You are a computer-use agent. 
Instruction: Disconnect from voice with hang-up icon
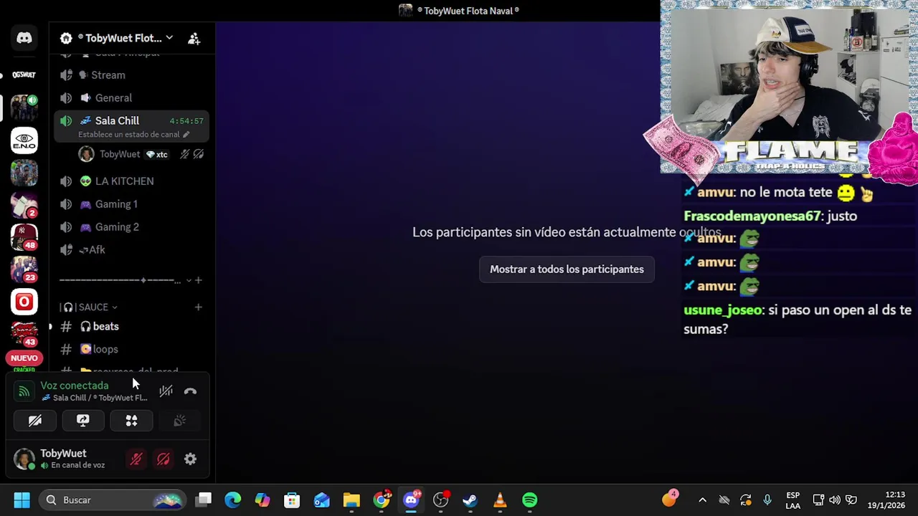click(190, 391)
